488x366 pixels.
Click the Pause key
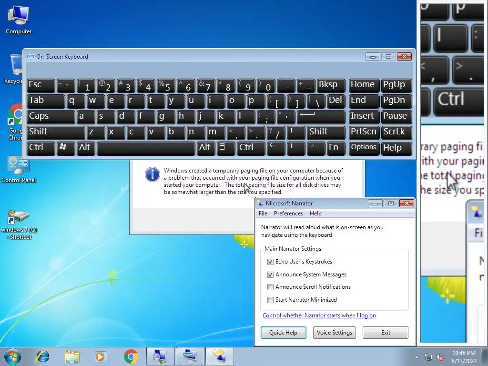pyautogui.click(x=396, y=117)
